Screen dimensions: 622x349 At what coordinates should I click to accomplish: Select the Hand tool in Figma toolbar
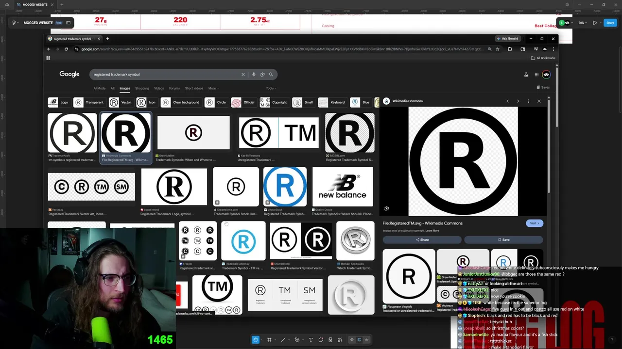(x=255, y=340)
